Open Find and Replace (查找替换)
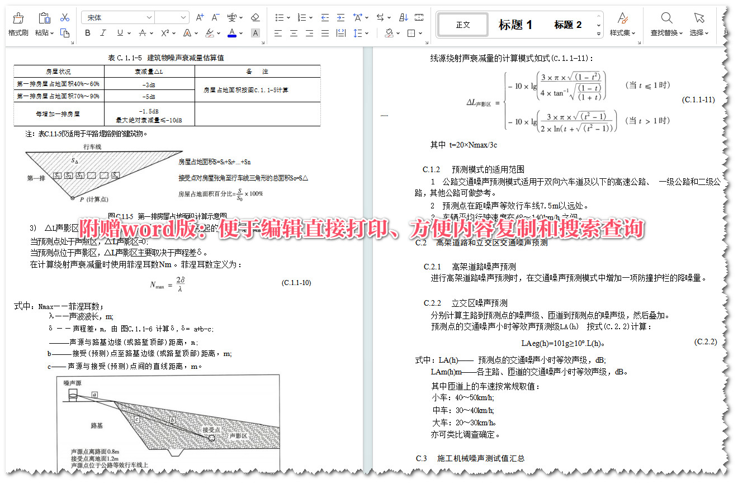The image size is (738, 484). pos(666,25)
